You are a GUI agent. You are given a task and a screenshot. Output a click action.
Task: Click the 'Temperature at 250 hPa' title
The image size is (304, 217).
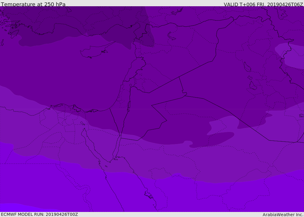click(x=33, y=4)
